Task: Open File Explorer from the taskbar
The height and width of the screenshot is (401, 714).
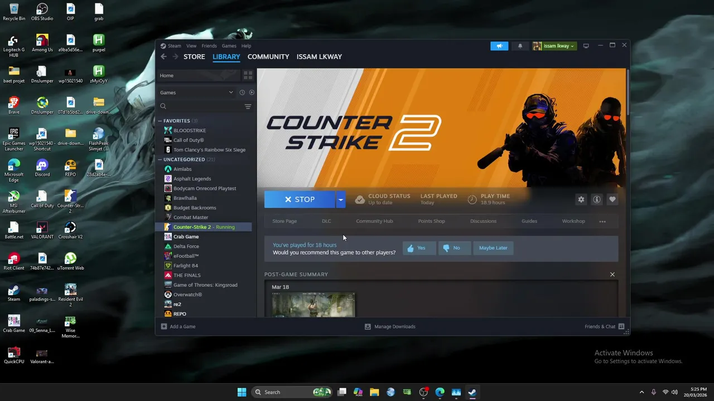Action: click(374, 392)
